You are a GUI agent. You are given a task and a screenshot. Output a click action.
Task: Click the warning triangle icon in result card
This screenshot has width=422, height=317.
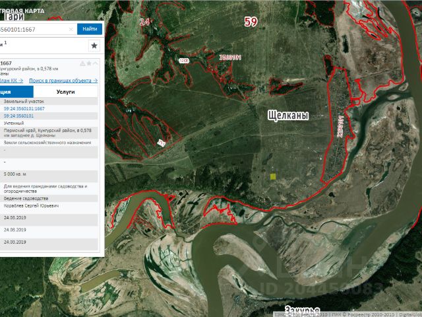(82, 63)
